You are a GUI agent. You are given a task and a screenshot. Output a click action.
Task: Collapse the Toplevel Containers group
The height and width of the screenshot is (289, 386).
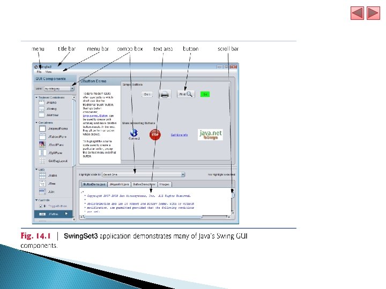(36, 97)
